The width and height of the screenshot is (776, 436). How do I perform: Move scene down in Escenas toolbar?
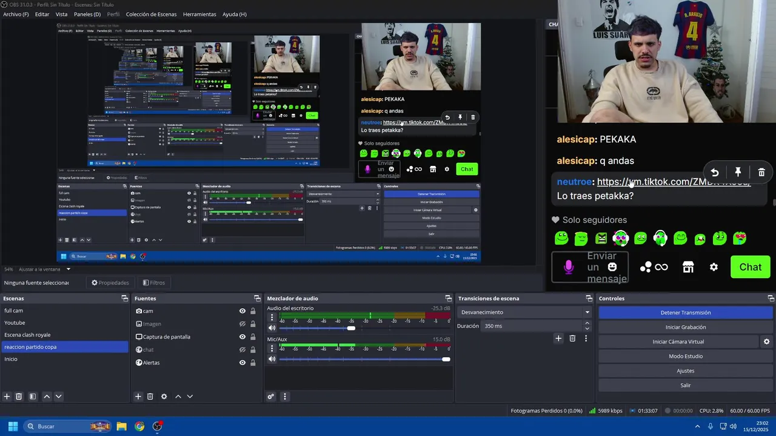58,397
